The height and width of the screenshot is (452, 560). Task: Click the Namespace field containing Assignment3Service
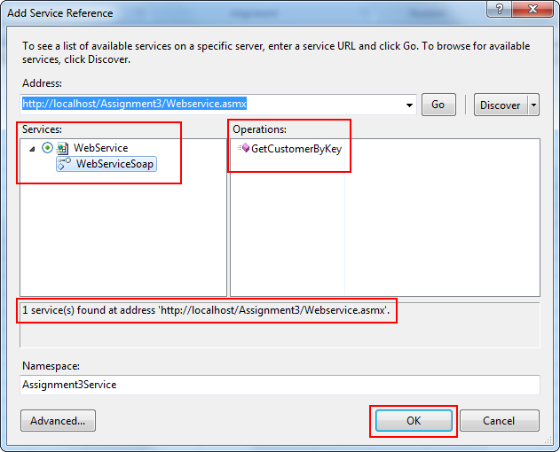point(280,385)
